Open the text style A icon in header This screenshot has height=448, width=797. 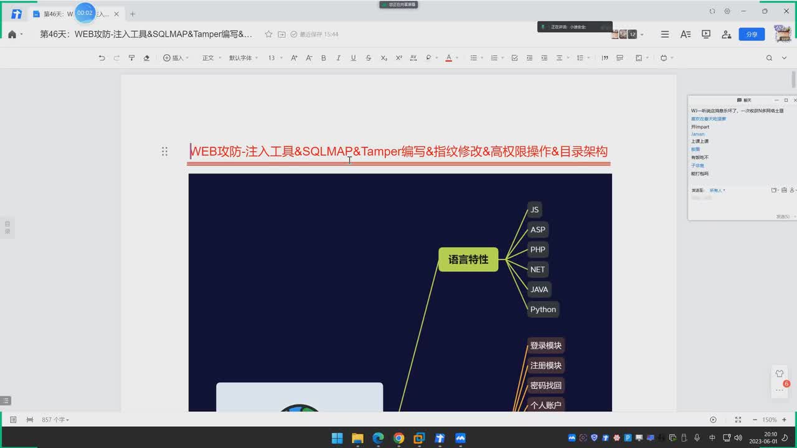[x=686, y=34]
